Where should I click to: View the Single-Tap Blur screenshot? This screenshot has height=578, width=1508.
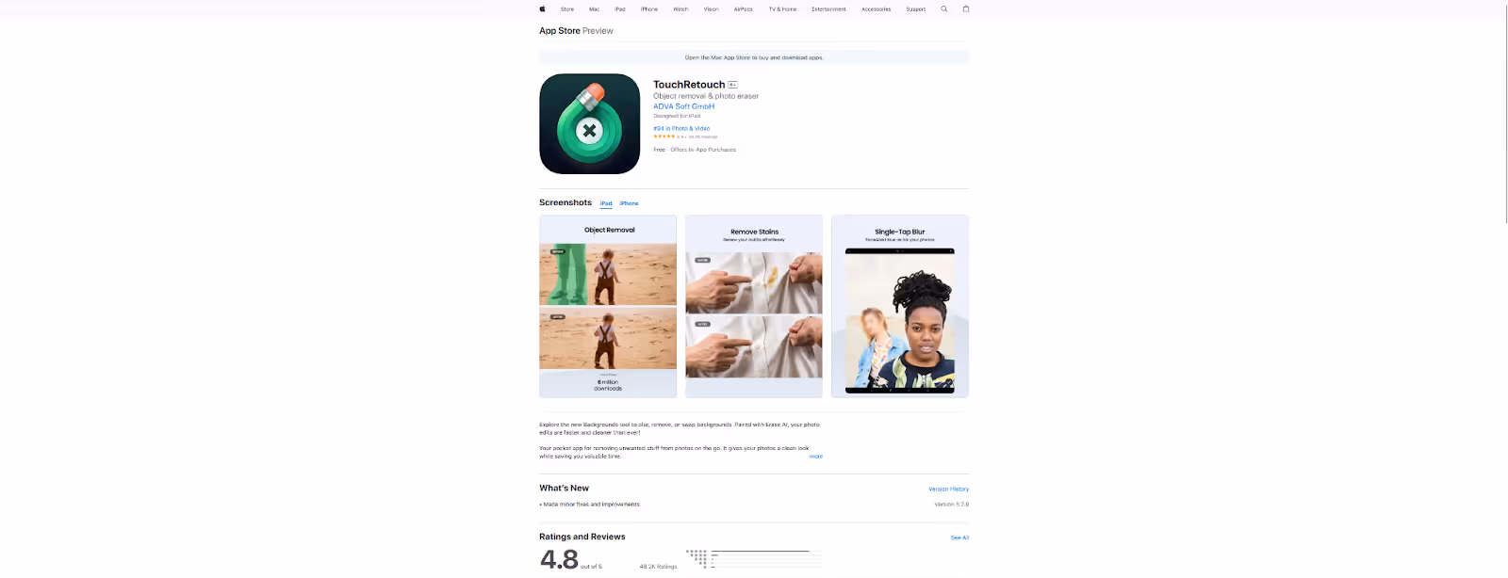pos(900,306)
